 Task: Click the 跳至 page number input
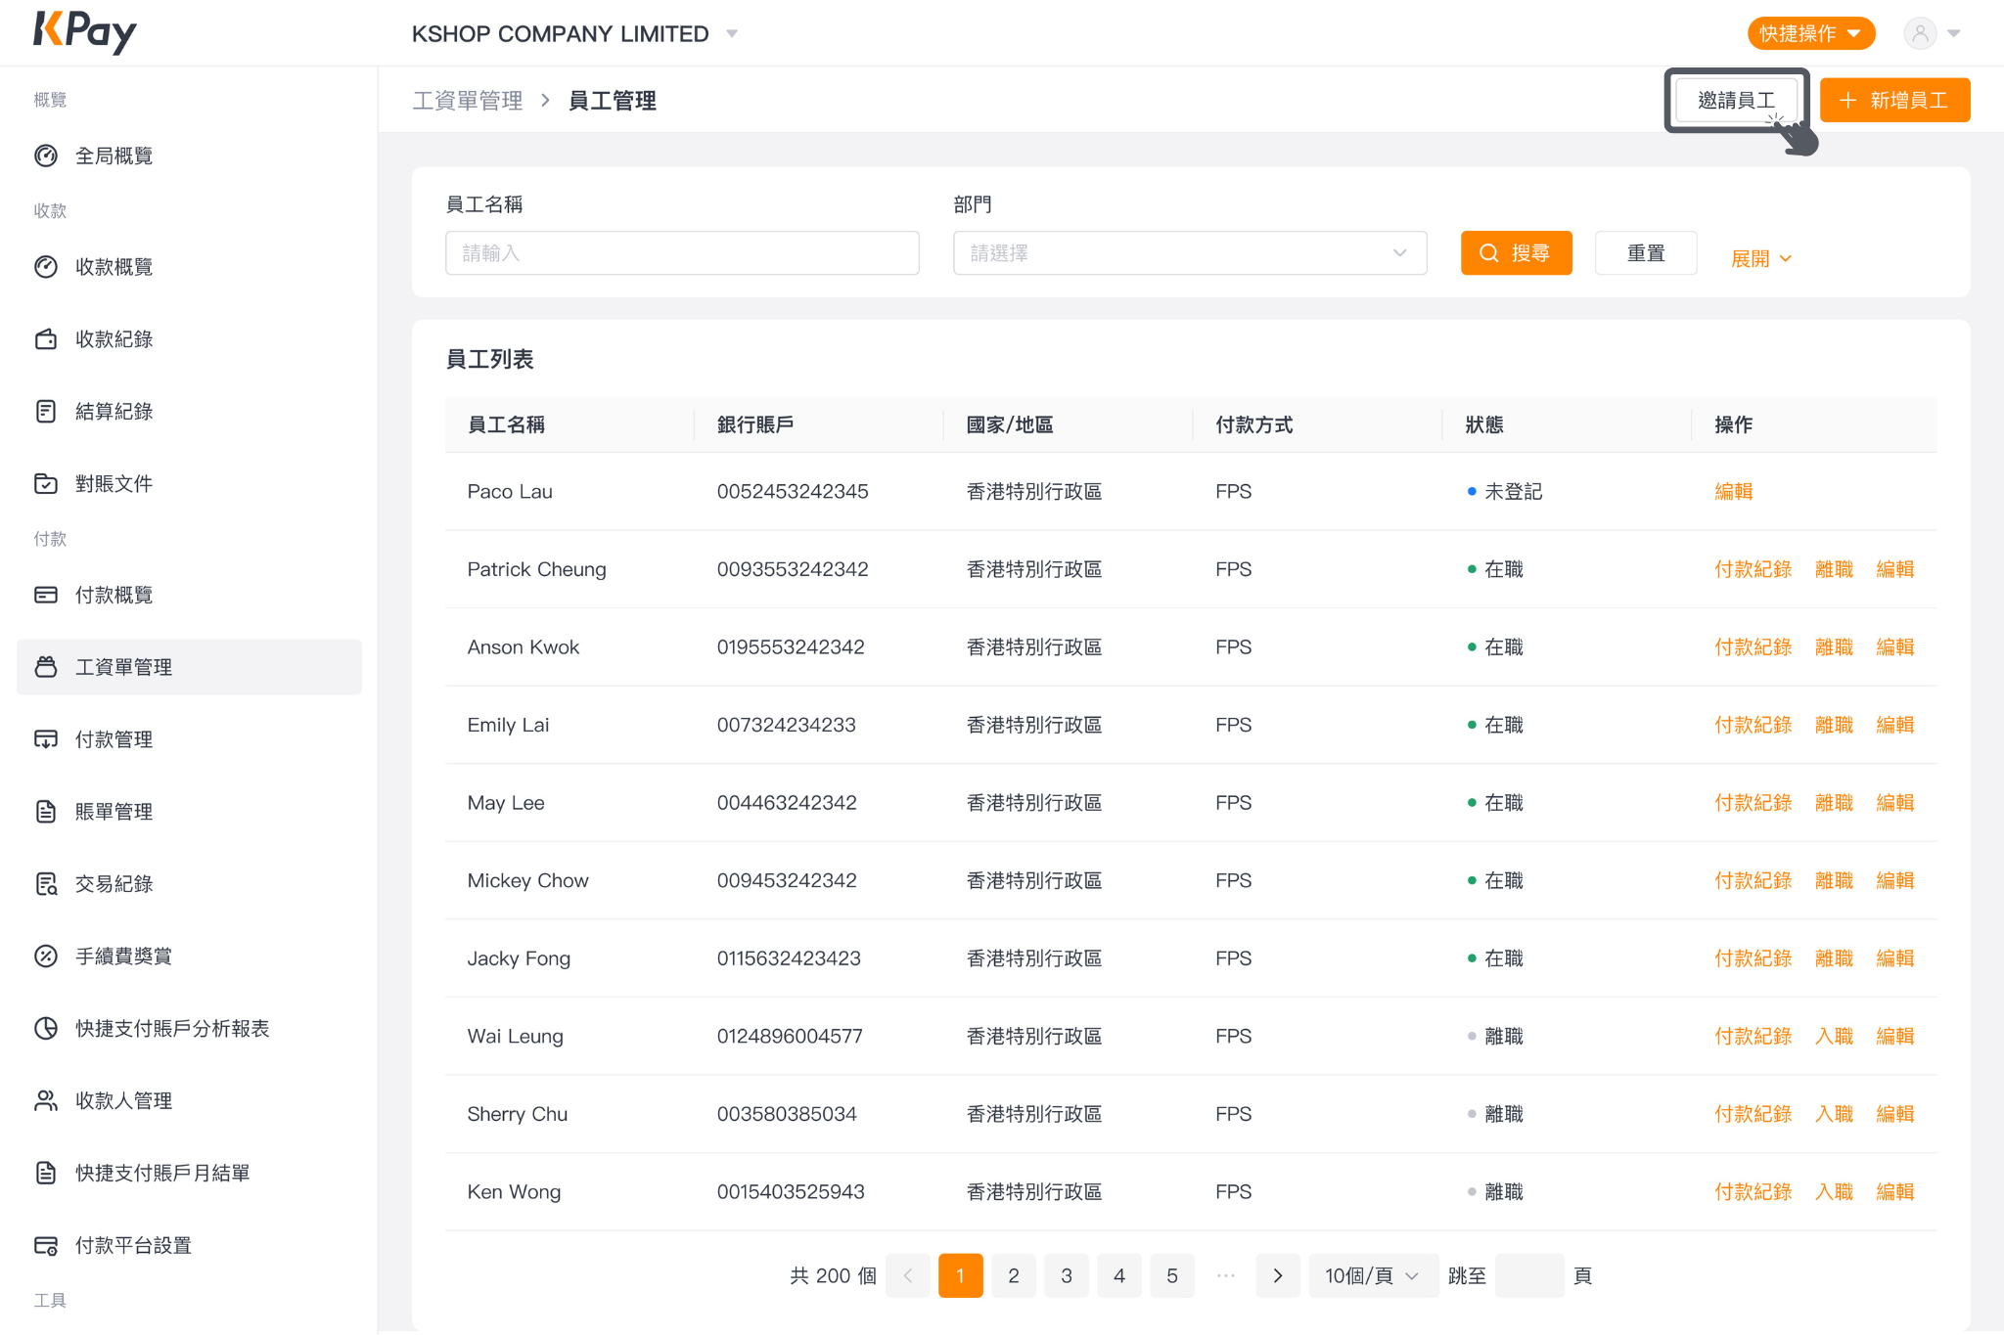(x=1529, y=1275)
